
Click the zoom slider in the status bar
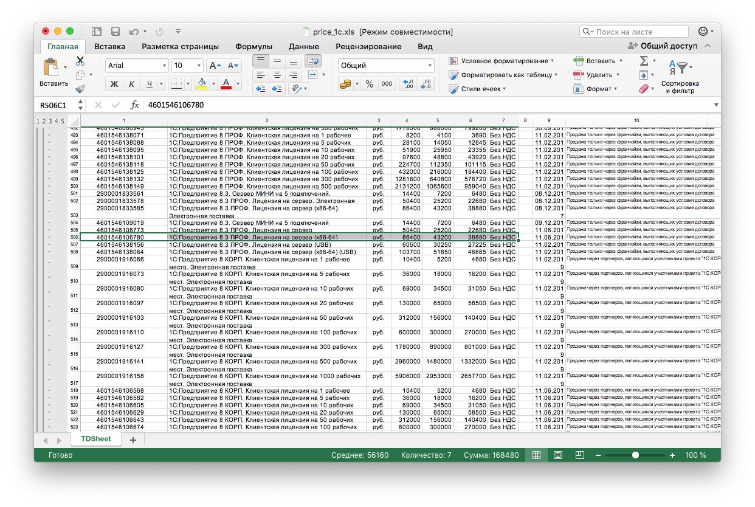tap(635, 455)
